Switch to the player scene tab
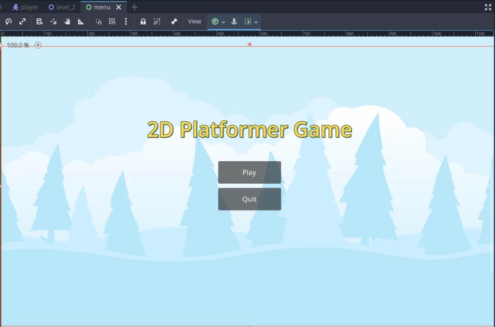Viewport: 495px width, 327px height. tap(25, 7)
